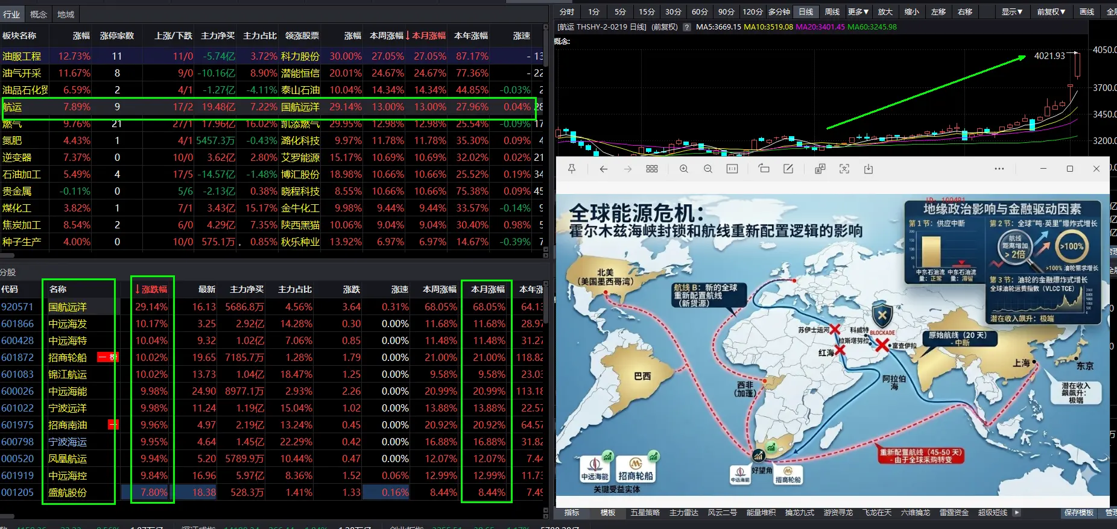Apply the 五星策略 indicator template
The width and height of the screenshot is (1117, 529).
(645, 513)
